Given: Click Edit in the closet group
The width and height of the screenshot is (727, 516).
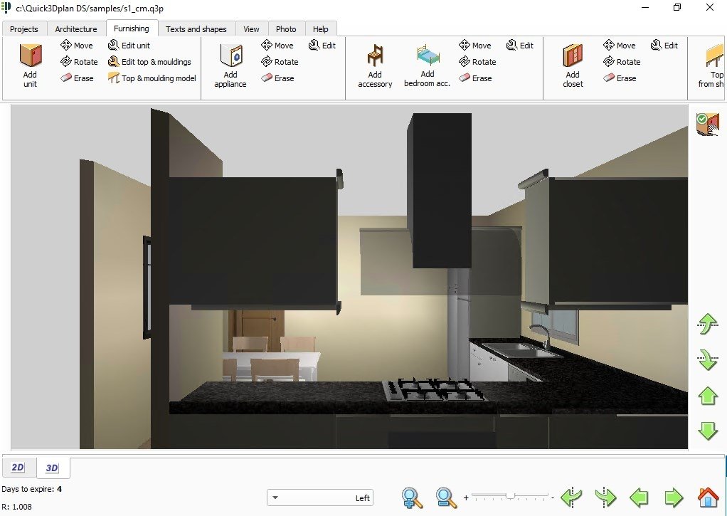Looking at the screenshot, I should [664, 45].
